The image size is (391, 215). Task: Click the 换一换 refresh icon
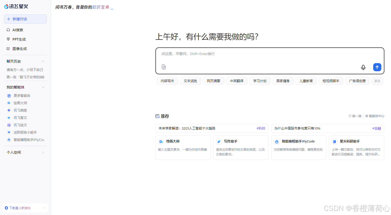pyautogui.click(x=350, y=116)
